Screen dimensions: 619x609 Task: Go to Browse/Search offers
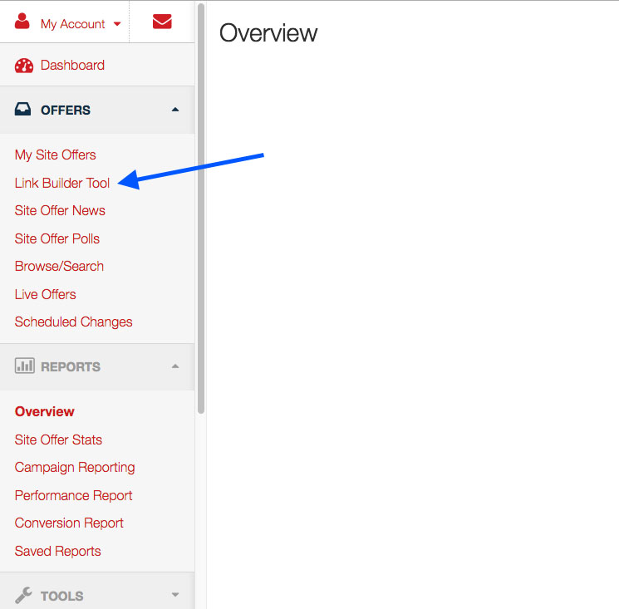(x=59, y=267)
